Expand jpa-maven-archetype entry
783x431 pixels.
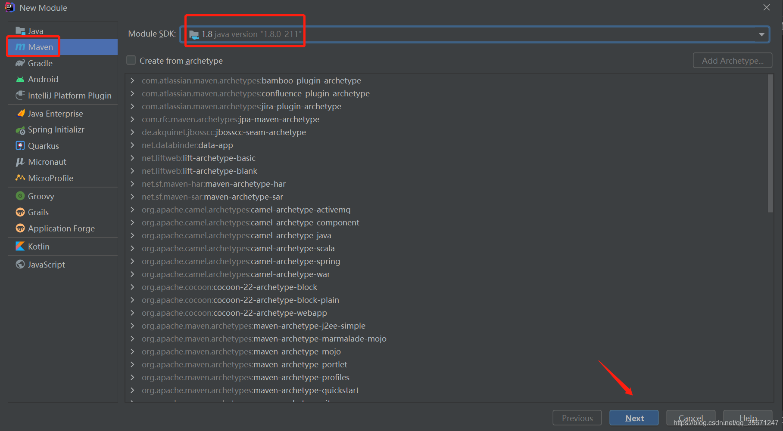click(x=132, y=119)
